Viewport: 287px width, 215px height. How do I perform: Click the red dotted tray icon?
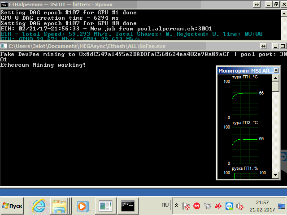218,206
